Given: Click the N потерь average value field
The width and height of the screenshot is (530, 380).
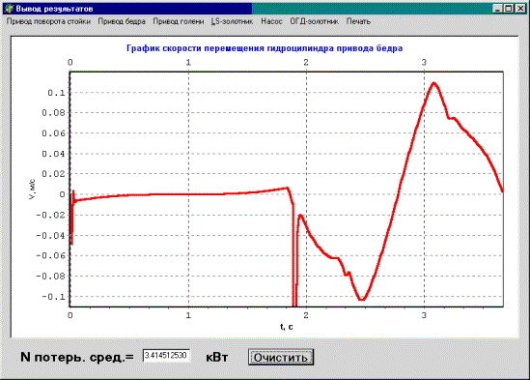Looking at the screenshot, I should 166,356.
